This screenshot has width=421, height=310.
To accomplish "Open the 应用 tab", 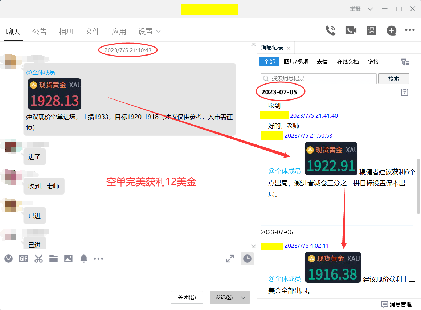I will [119, 32].
